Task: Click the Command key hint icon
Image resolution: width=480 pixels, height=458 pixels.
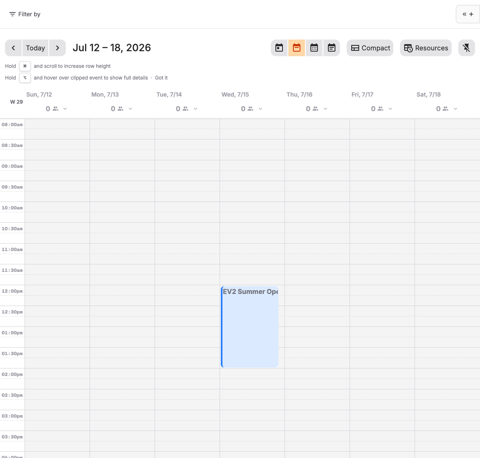Action: [25, 66]
